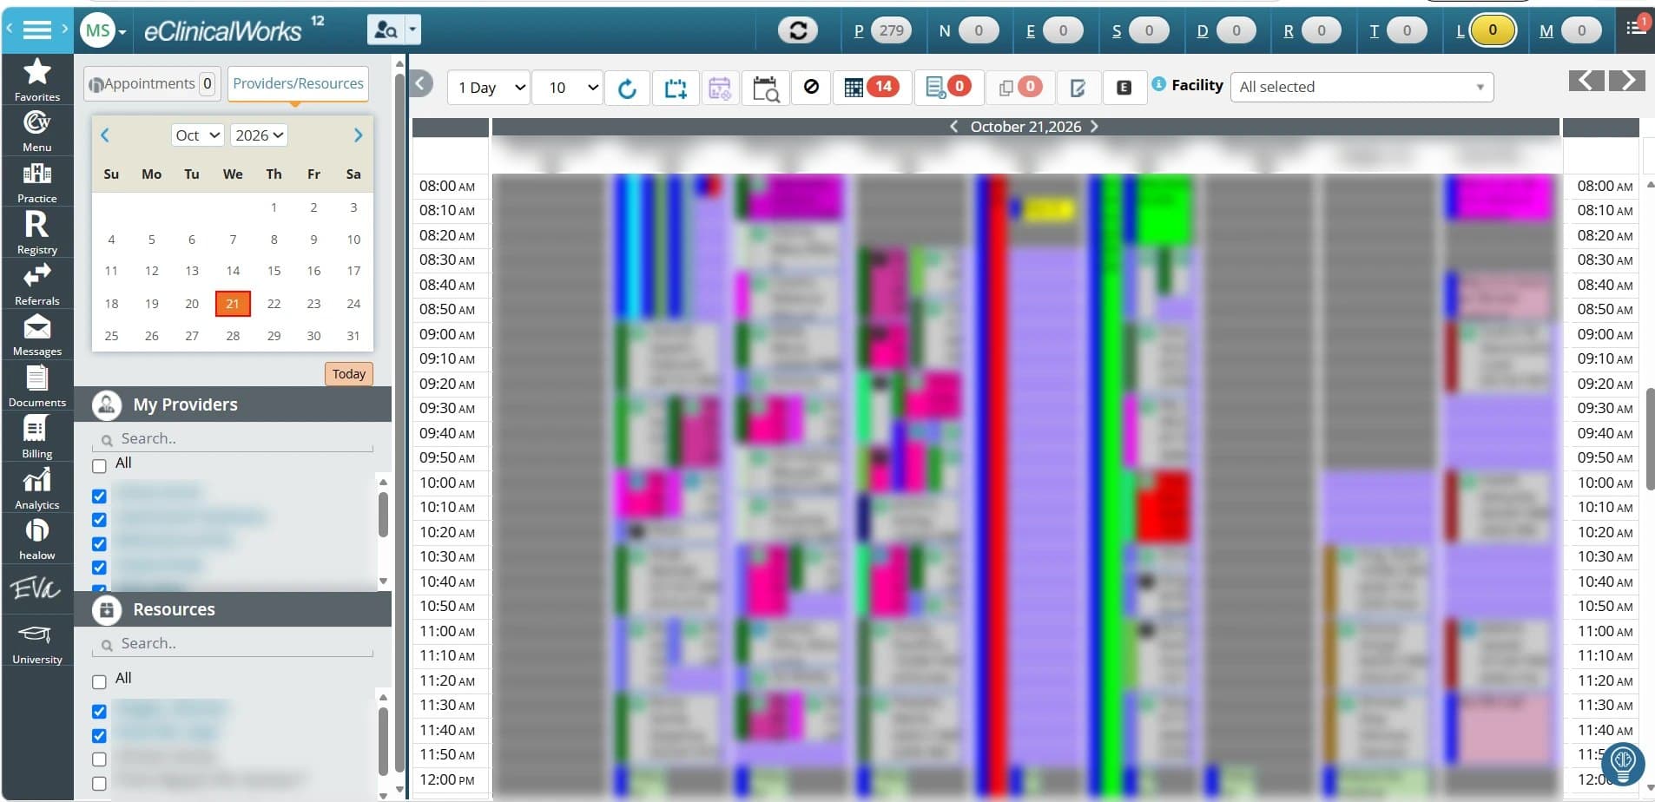
Task: Expand the MS user profile dropdown arrow
Action: (x=123, y=32)
